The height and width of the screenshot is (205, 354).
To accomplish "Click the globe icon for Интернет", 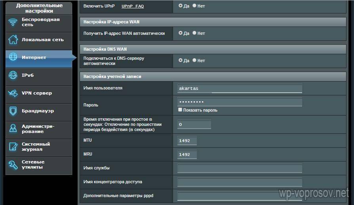I will (13, 57).
